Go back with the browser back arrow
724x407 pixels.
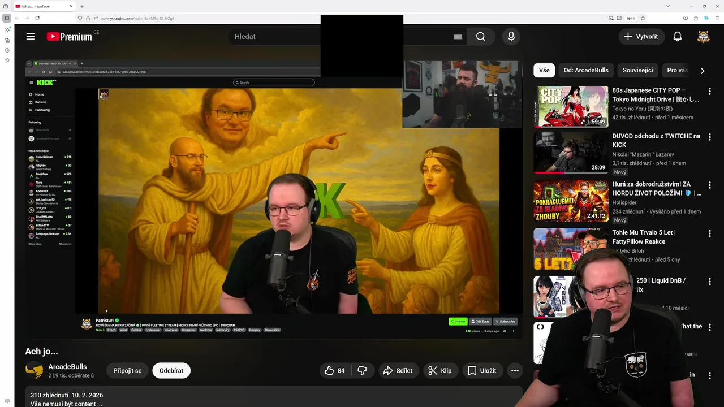[17, 18]
